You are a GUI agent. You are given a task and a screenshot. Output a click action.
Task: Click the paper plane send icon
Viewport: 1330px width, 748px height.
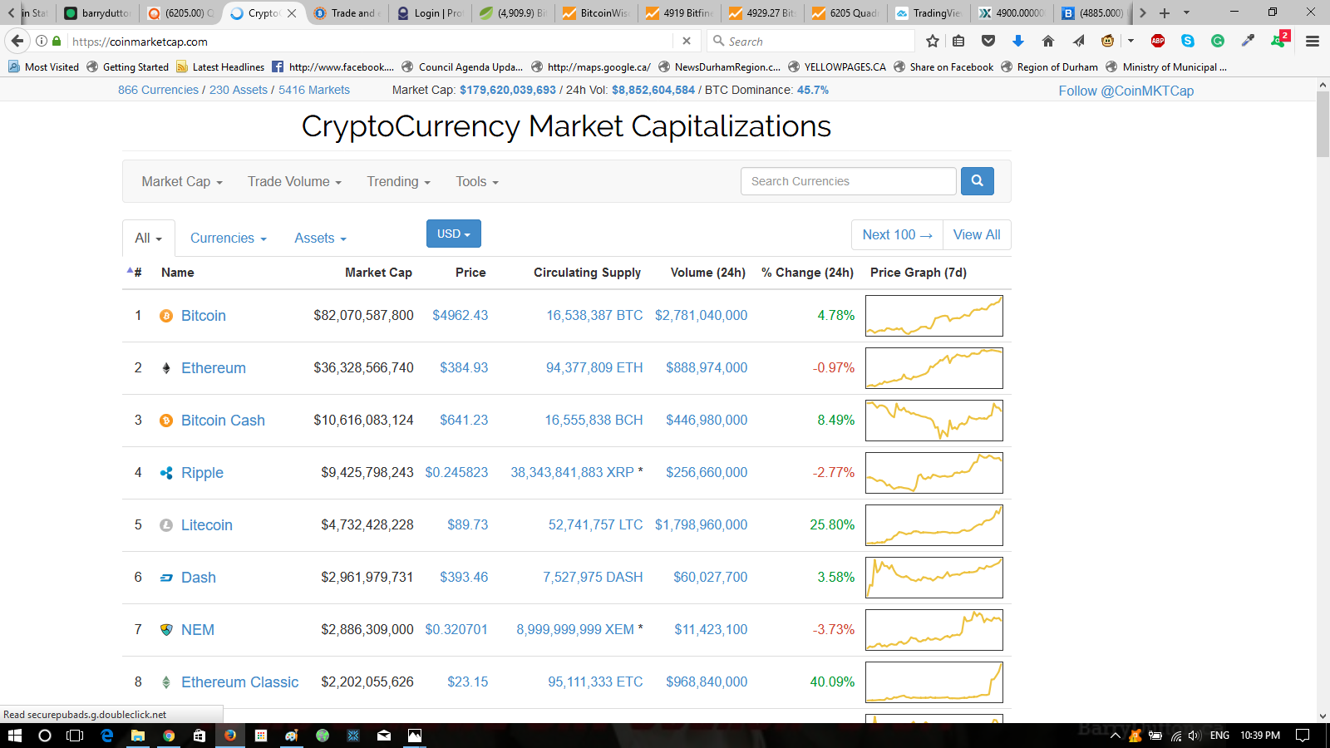1078,41
